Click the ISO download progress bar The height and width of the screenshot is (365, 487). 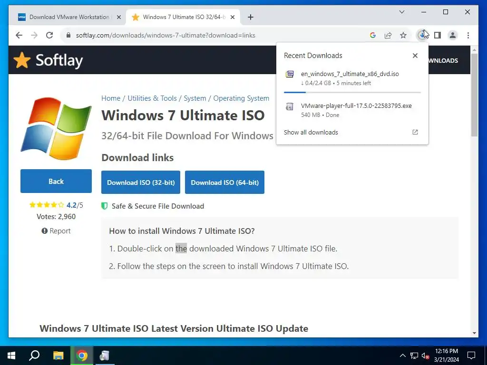point(352,92)
